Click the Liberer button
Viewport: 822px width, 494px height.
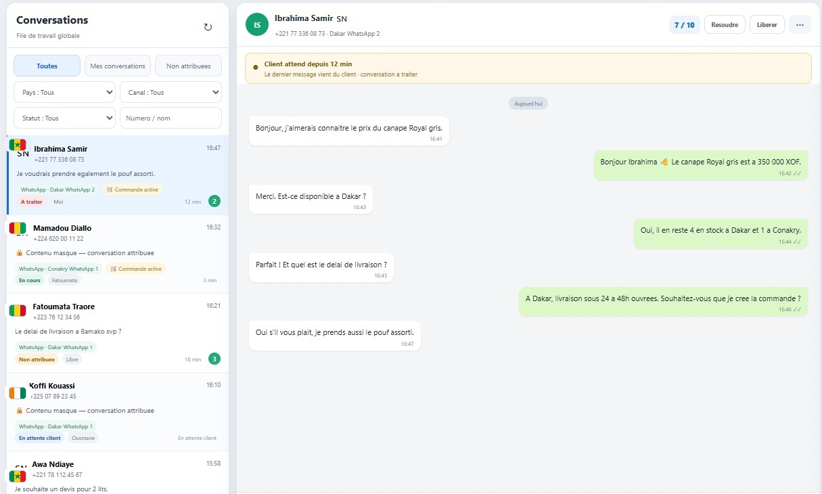coord(767,25)
